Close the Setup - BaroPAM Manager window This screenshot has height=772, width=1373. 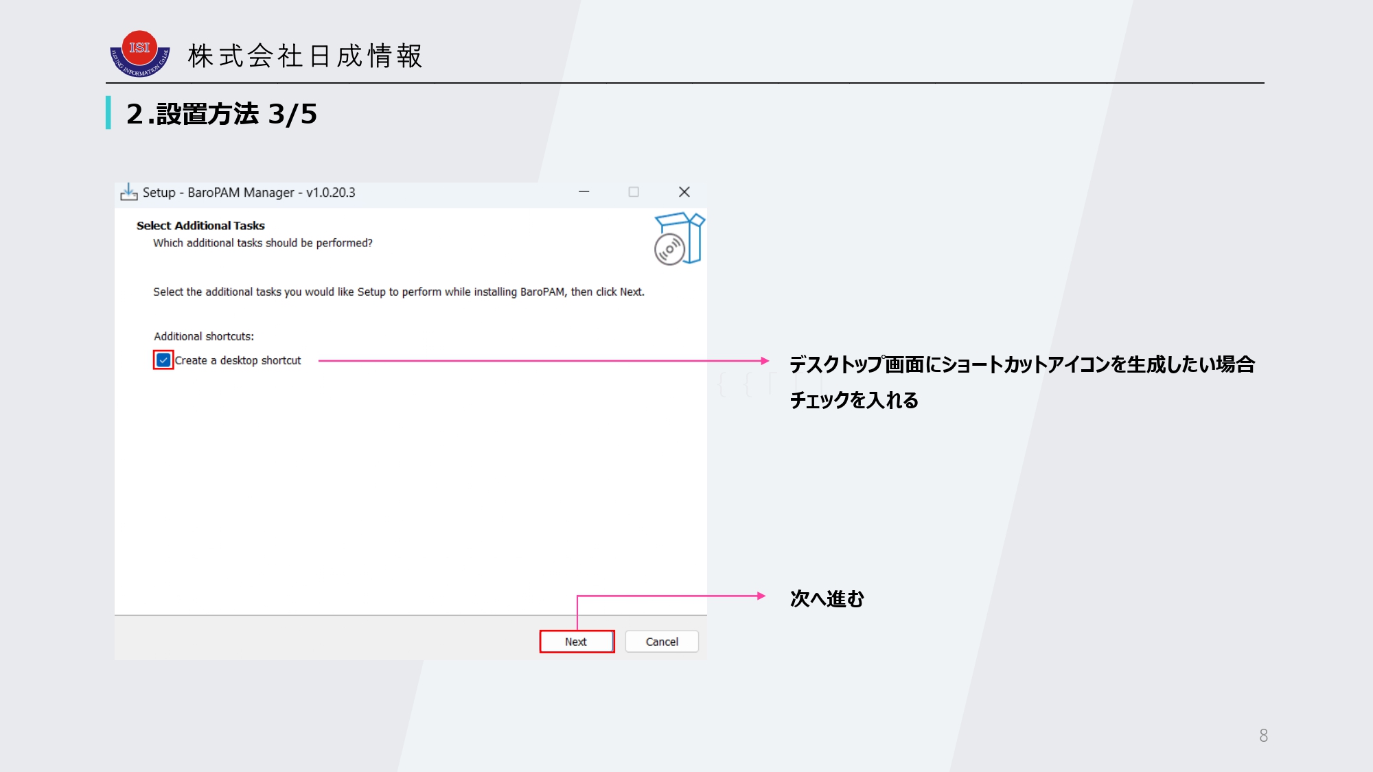pyautogui.click(x=684, y=192)
